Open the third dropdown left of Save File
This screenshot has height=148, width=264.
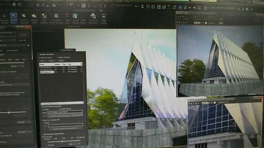point(8,41)
